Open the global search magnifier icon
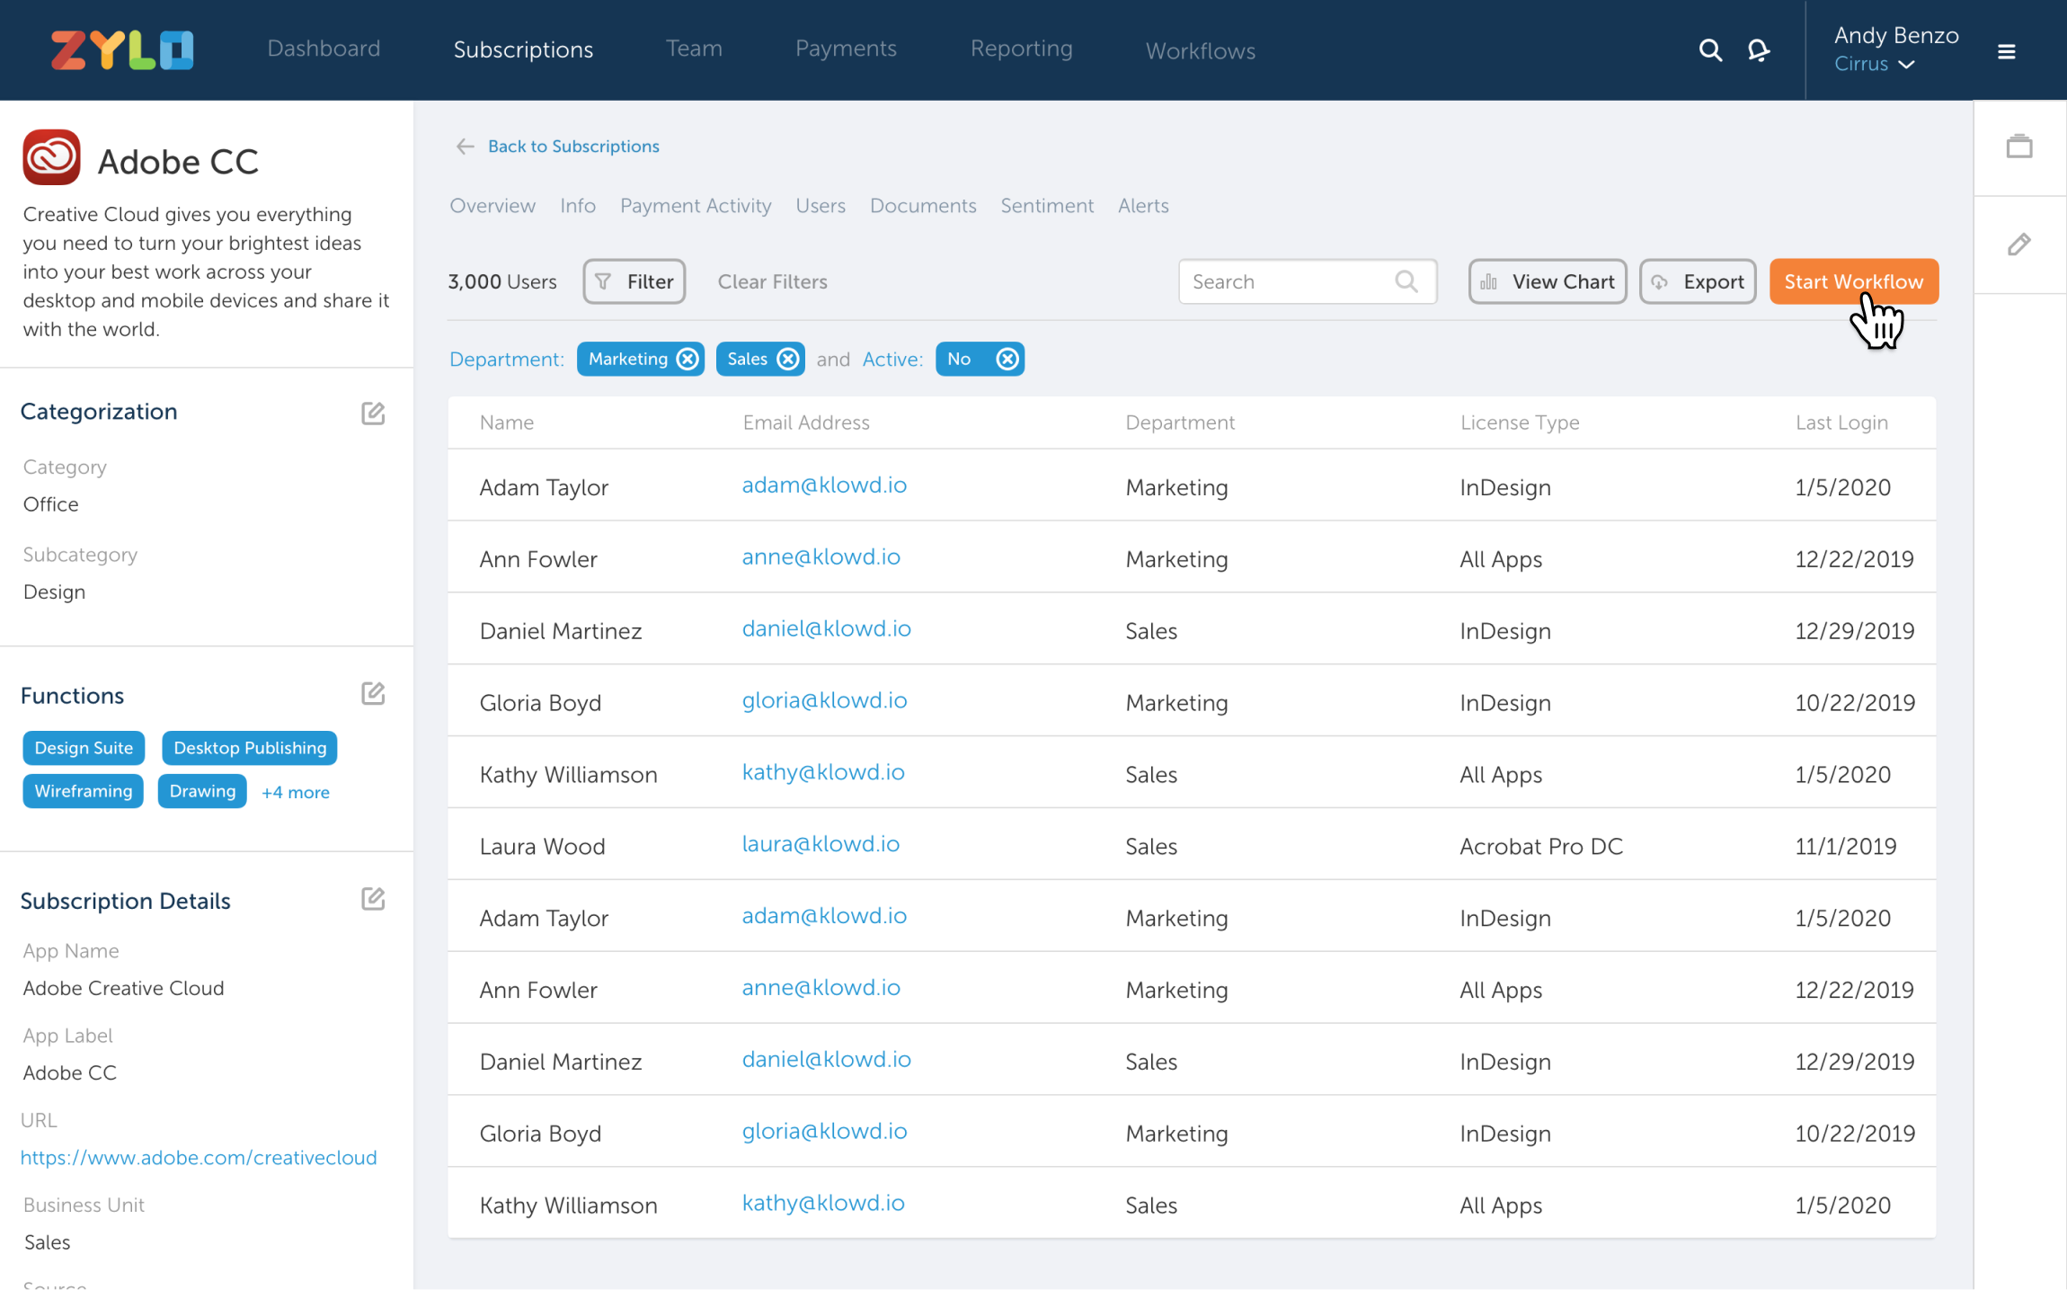 tap(1710, 50)
